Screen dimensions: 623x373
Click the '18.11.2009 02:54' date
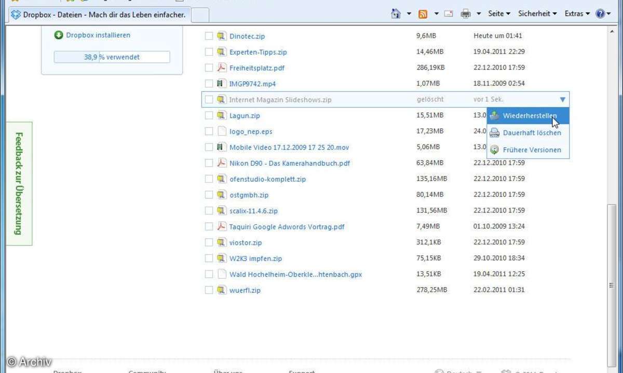click(x=499, y=83)
